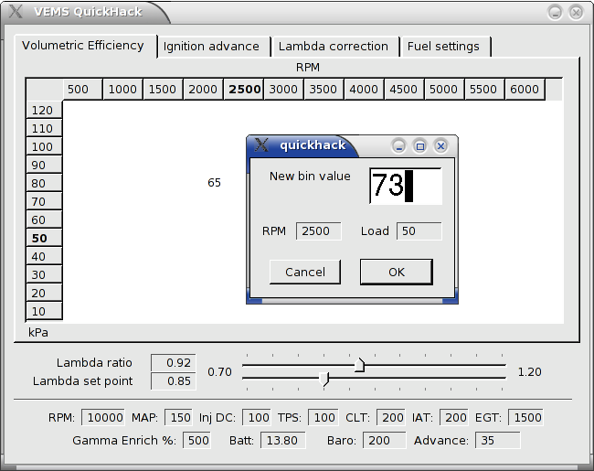Select the 4000 RPM column header
This screenshot has width=594, height=471.
point(364,89)
